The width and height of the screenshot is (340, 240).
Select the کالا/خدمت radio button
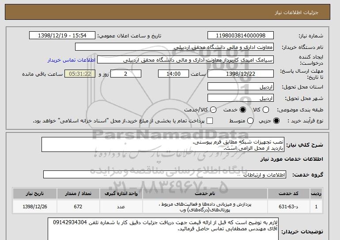[x=213, y=110]
